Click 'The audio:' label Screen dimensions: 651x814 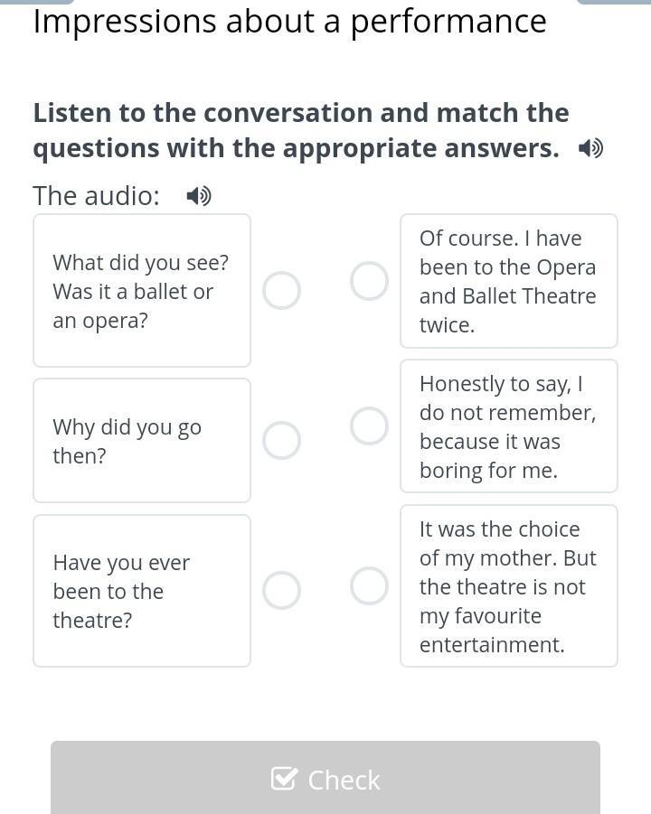click(x=96, y=196)
